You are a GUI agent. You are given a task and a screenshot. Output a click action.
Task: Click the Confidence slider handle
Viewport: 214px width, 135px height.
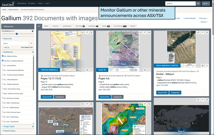click(x=17, y=34)
